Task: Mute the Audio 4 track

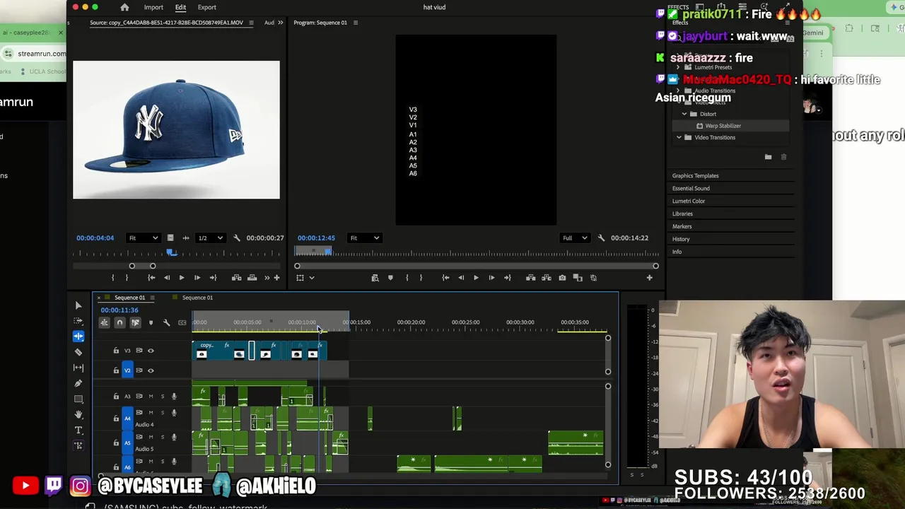Action: coord(151,413)
